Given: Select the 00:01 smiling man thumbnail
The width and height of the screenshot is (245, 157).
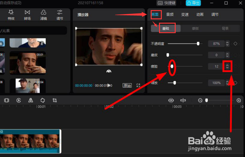Looking at the screenshot, I should [28, 63].
